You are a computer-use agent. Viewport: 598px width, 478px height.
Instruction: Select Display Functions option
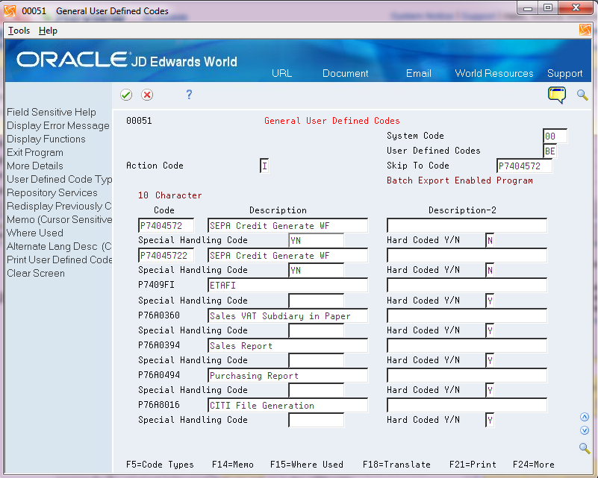pos(46,139)
